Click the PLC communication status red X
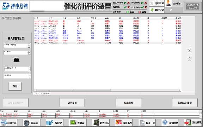203x127 pixels. coord(146,7)
